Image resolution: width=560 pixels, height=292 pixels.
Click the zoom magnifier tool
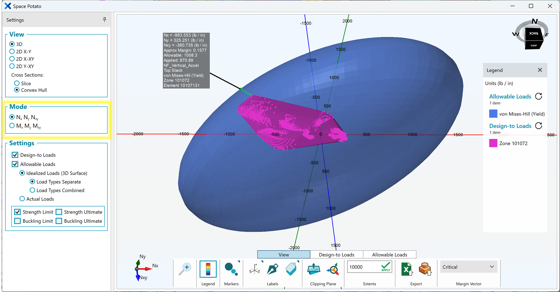click(185, 269)
